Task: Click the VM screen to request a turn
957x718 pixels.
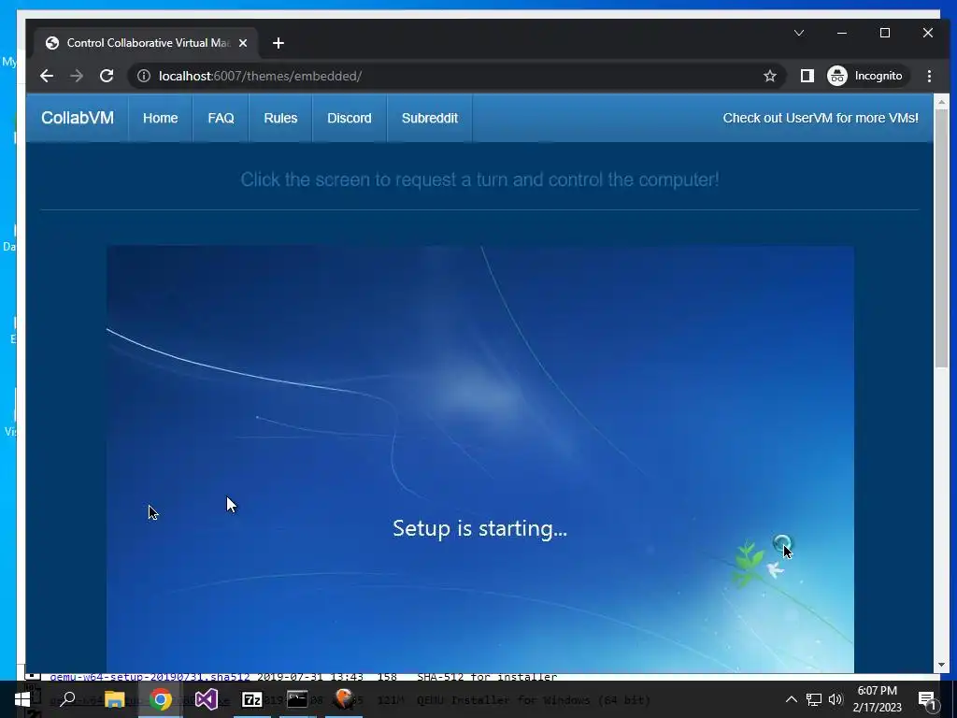Action: coord(480,459)
